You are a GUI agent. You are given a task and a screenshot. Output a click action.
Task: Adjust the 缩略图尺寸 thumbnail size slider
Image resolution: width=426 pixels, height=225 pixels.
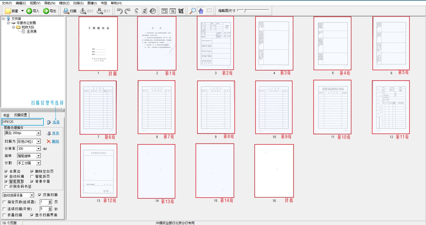tap(245, 11)
